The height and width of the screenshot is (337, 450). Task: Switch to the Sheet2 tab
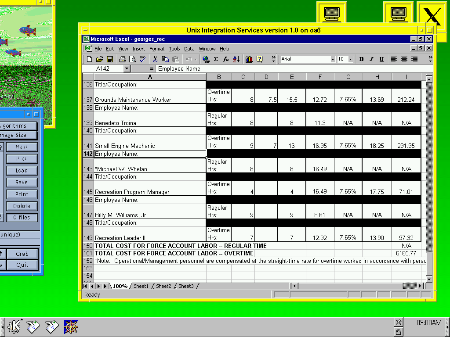pos(163,286)
